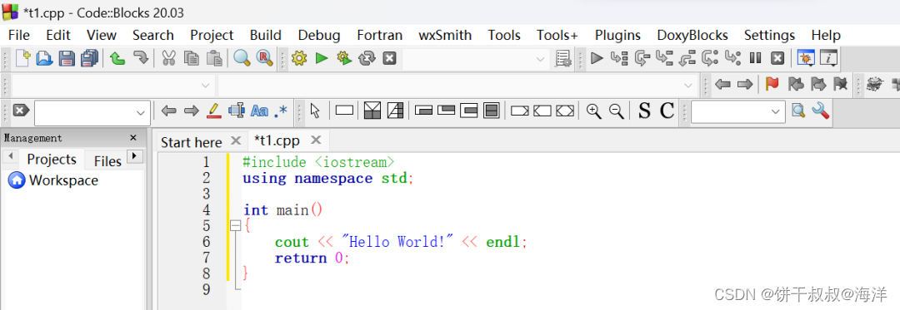The image size is (900, 310).
Task: Toggle the Aa match case option
Action: pyautogui.click(x=259, y=111)
